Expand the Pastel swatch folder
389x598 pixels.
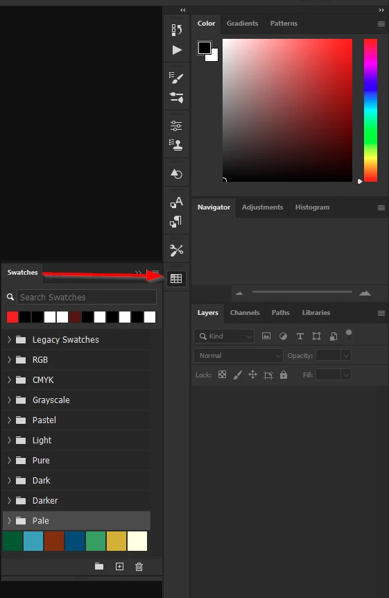point(9,420)
